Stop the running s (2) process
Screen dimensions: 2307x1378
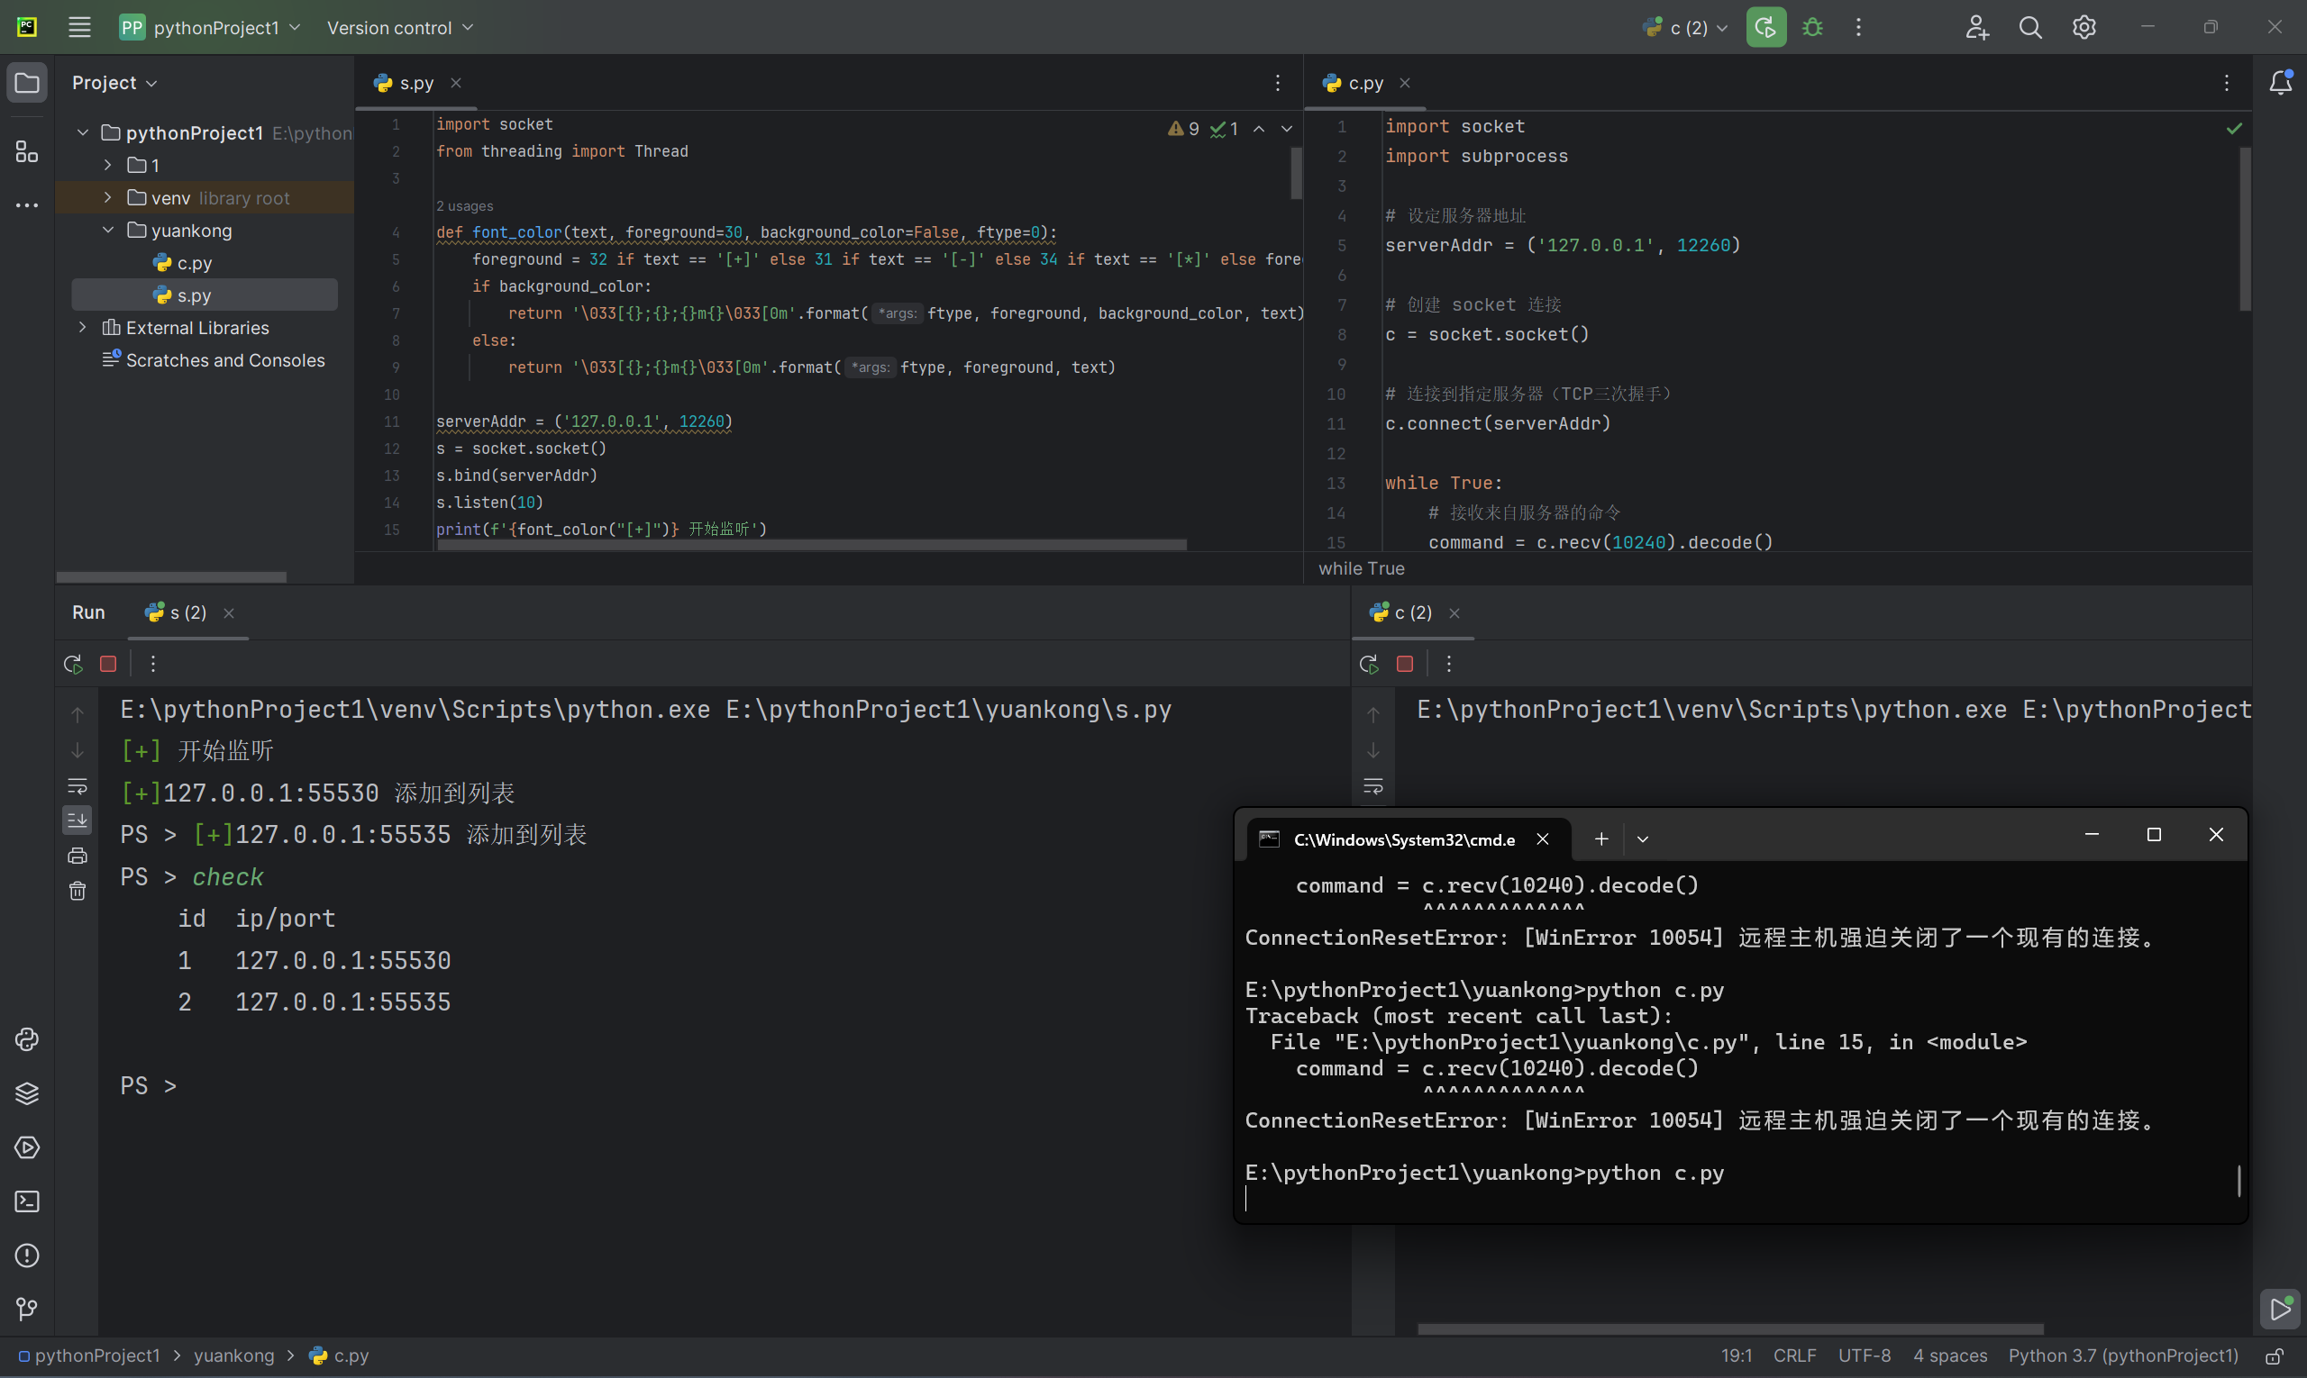click(108, 663)
